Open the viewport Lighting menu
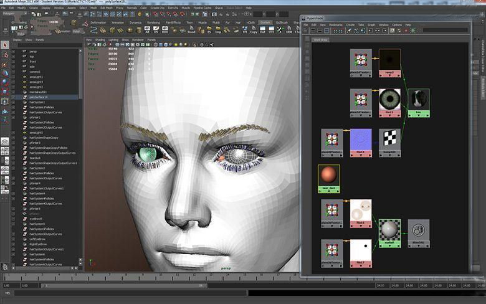Screen dimensions: 486x304 pyautogui.click(x=113, y=40)
